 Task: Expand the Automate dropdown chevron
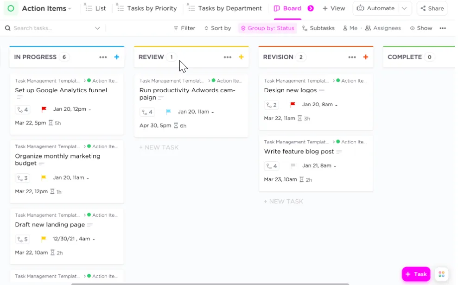[x=404, y=8]
